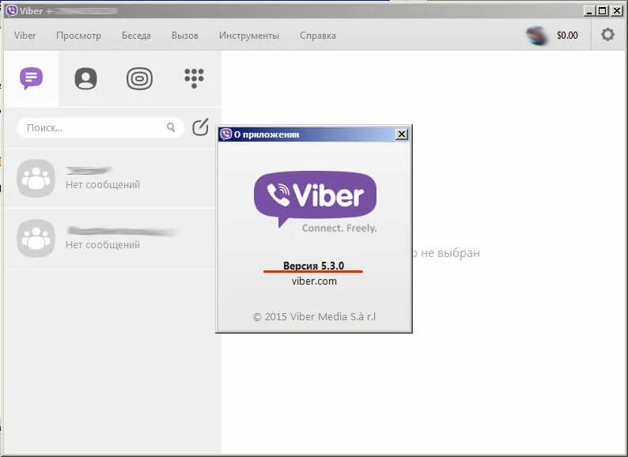Select the second group chat avatar
The height and width of the screenshot is (457, 628).
coord(36,238)
